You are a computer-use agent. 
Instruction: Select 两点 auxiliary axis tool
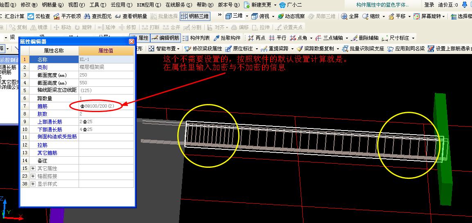tap(257, 38)
